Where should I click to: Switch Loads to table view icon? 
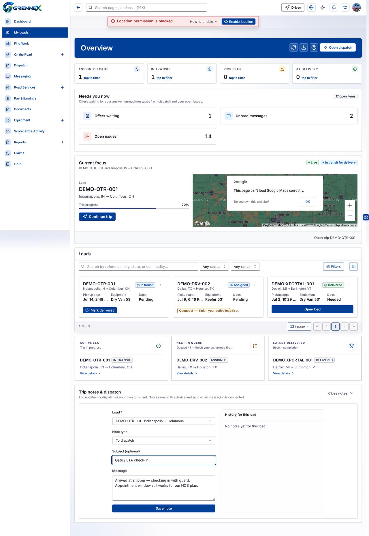click(x=353, y=267)
